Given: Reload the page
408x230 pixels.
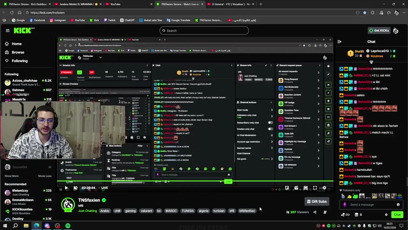Looking at the screenshot, I should click(12, 12).
